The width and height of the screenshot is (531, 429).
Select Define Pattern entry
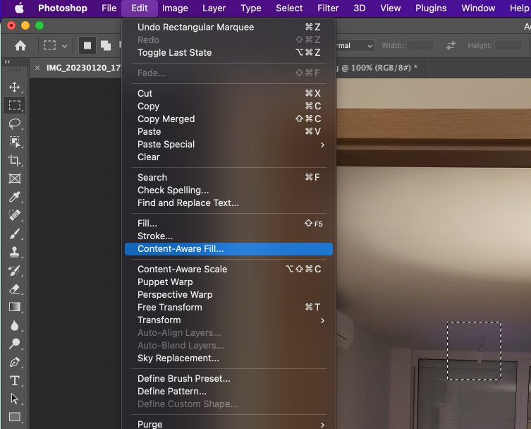click(228, 392)
